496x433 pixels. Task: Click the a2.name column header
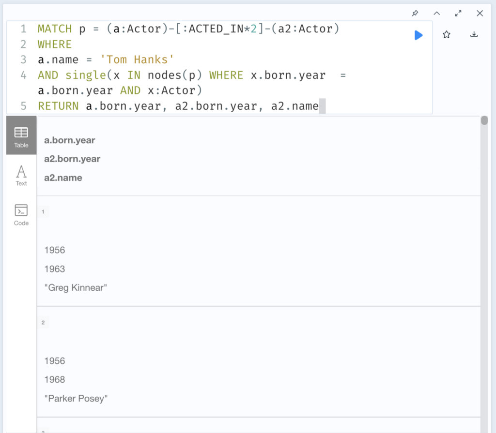pos(63,178)
